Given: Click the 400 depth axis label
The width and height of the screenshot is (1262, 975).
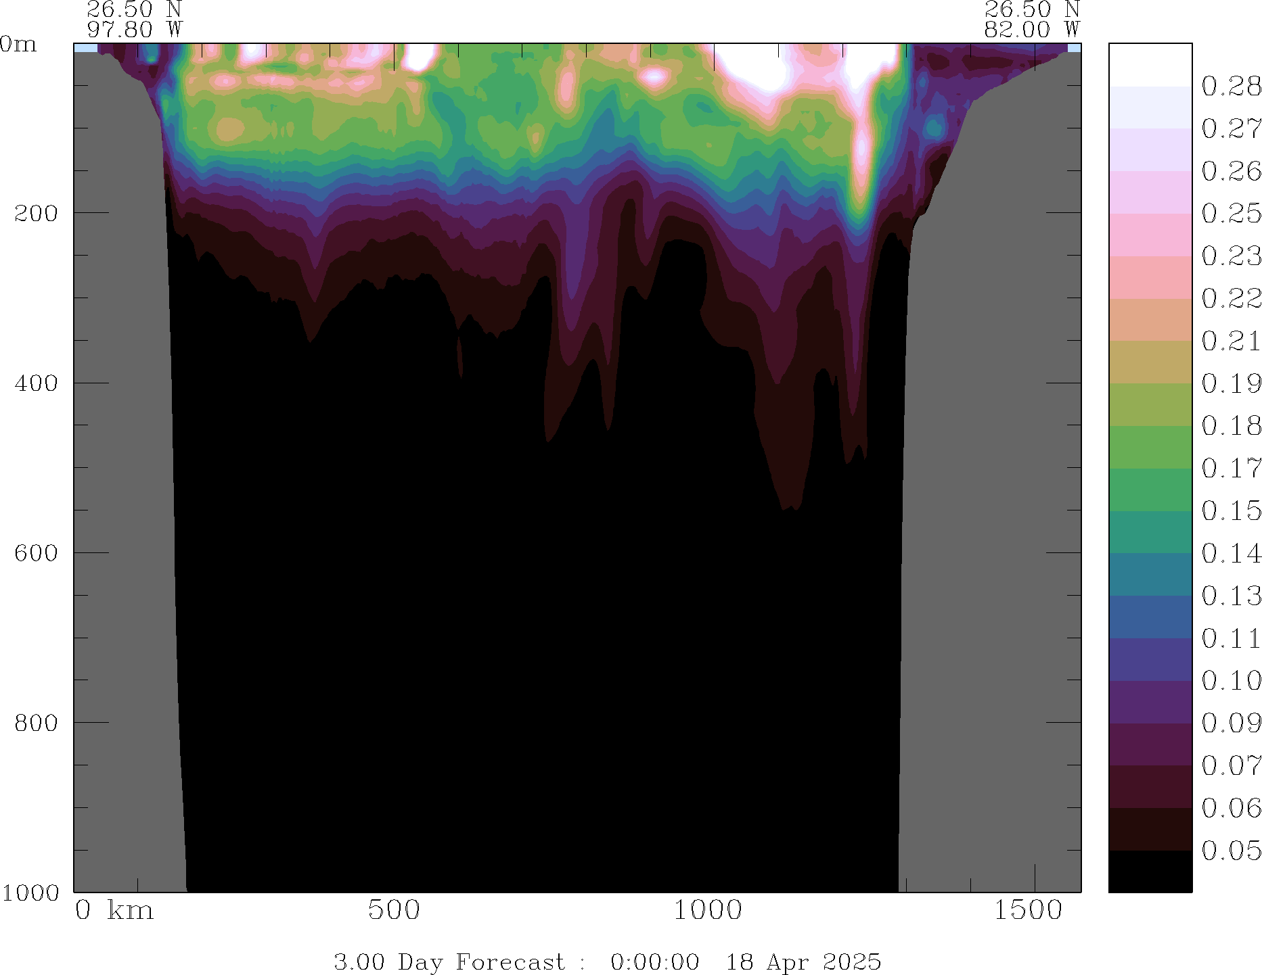Looking at the screenshot, I should pyautogui.click(x=37, y=383).
